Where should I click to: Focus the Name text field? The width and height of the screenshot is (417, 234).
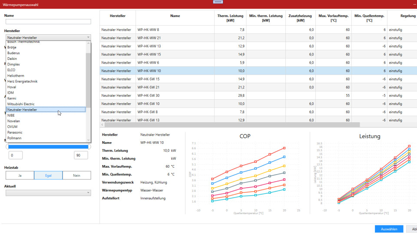pyautogui.click(x=48, y=22)
